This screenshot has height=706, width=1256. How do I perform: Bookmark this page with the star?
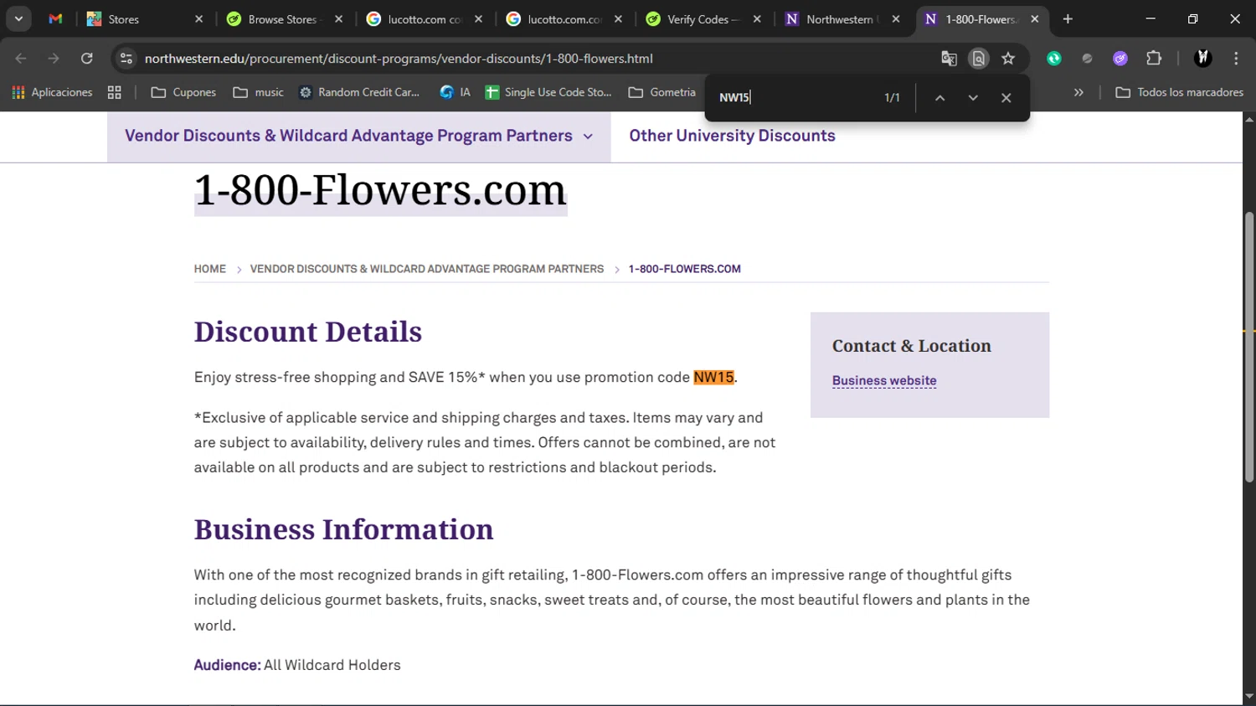1008,58
